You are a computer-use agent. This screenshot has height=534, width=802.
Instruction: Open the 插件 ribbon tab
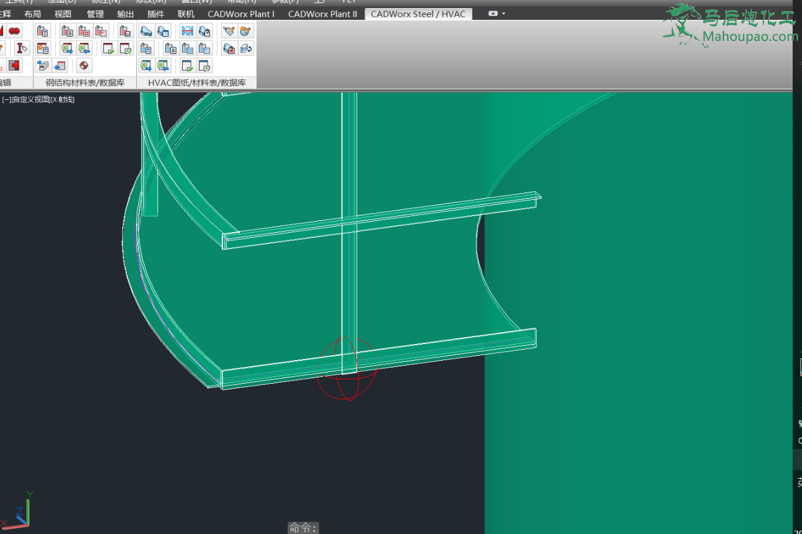pyautogui.click(x=156, y=14)
